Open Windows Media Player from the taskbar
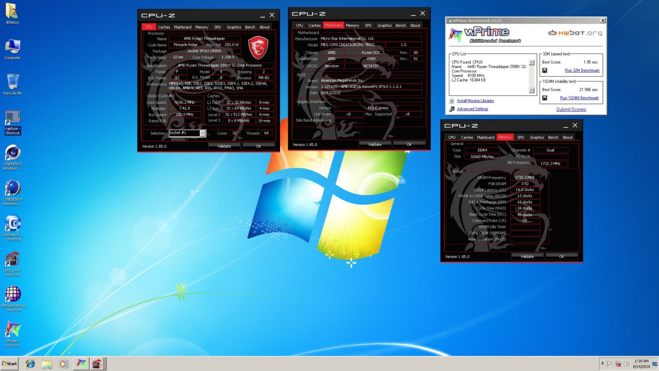 pos(63,364)
